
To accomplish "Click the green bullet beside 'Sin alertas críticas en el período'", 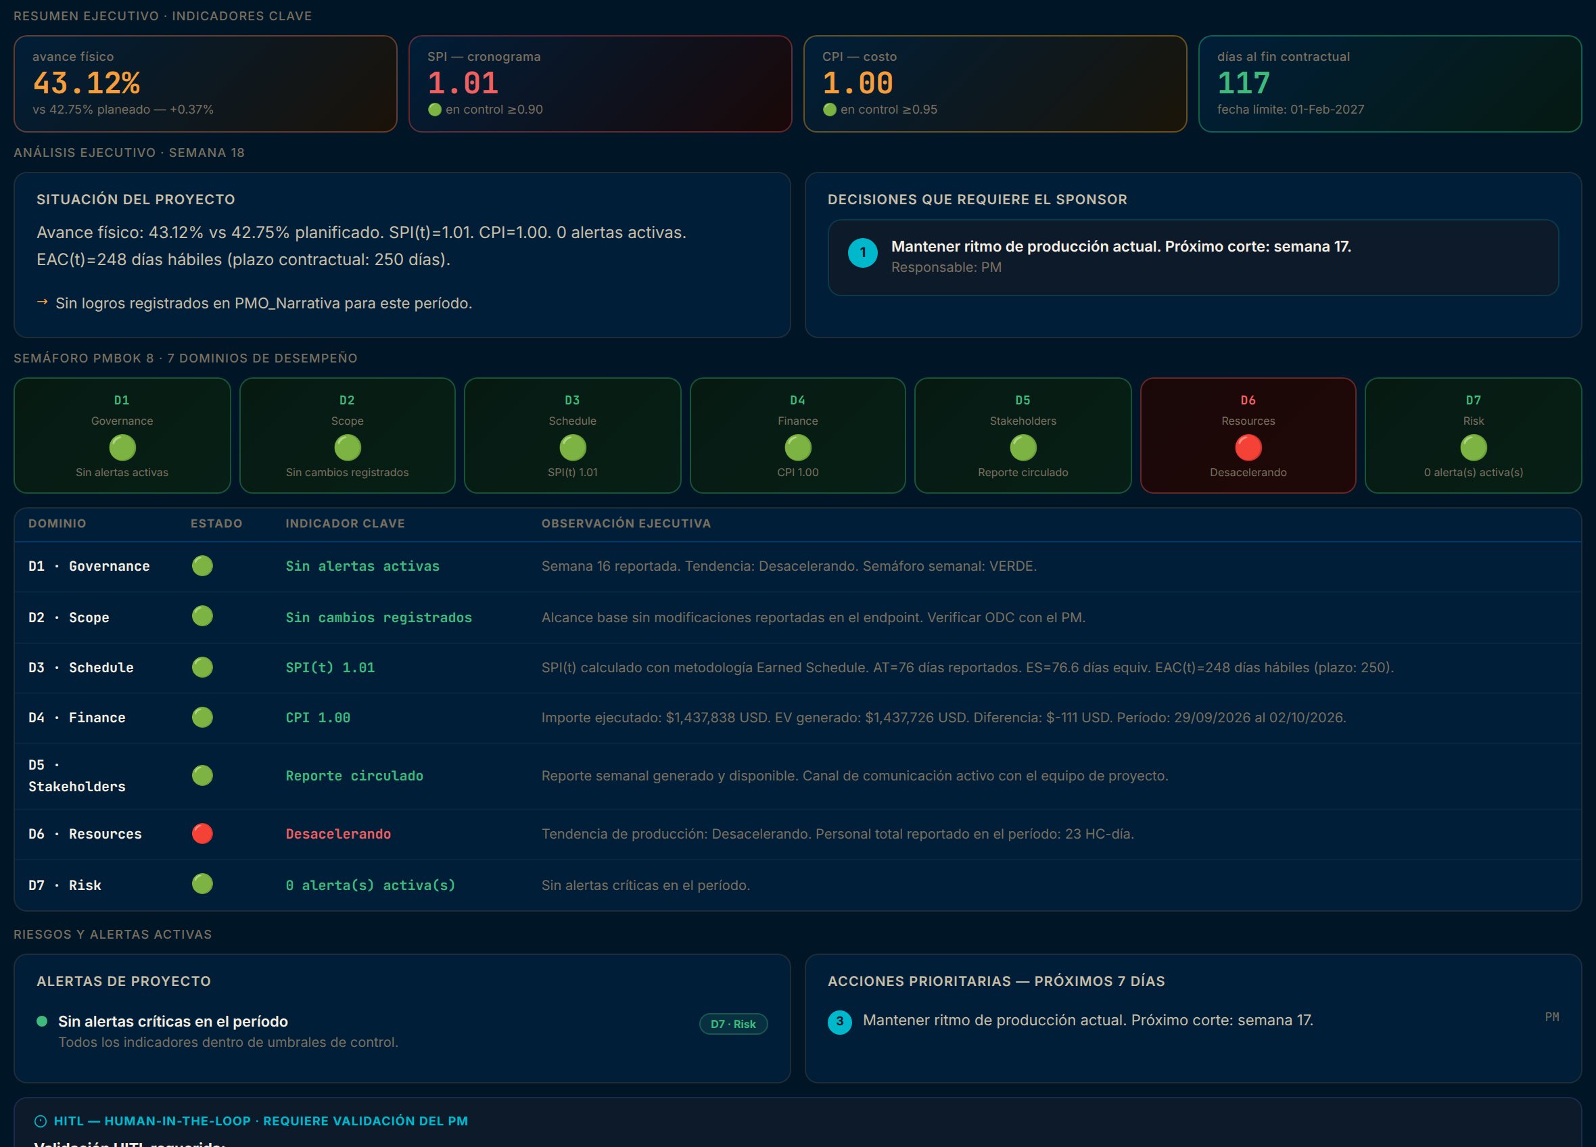I will point(42,1021).
